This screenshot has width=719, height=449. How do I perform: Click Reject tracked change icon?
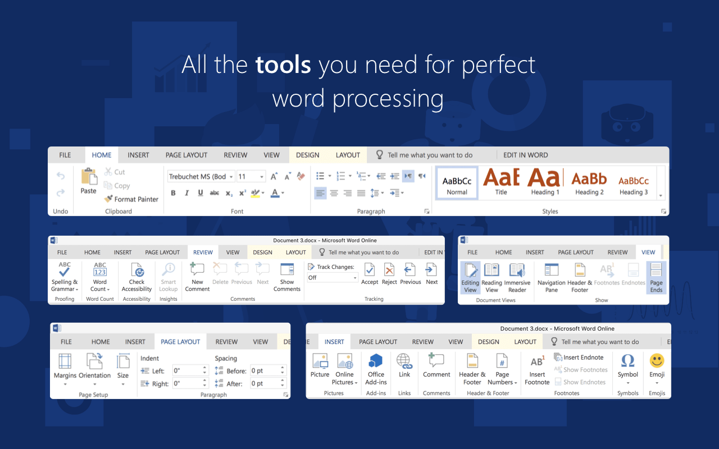[x=389, y=269]
